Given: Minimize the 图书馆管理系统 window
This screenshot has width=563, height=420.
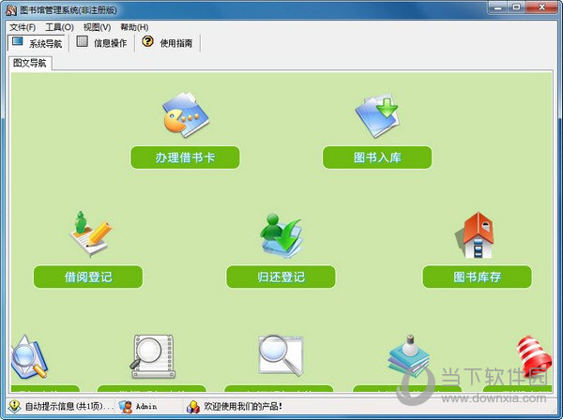Looking at the screenshot, I should click(497, 7).
